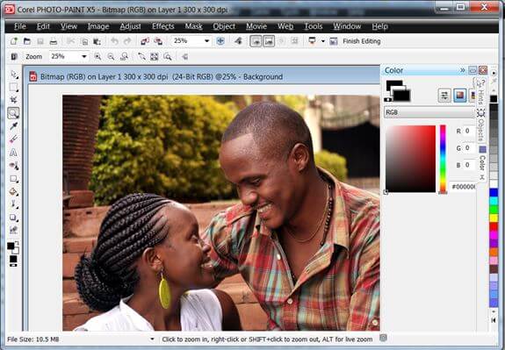Toggle the first mask overlay button
505x350 pixels.
256,41
